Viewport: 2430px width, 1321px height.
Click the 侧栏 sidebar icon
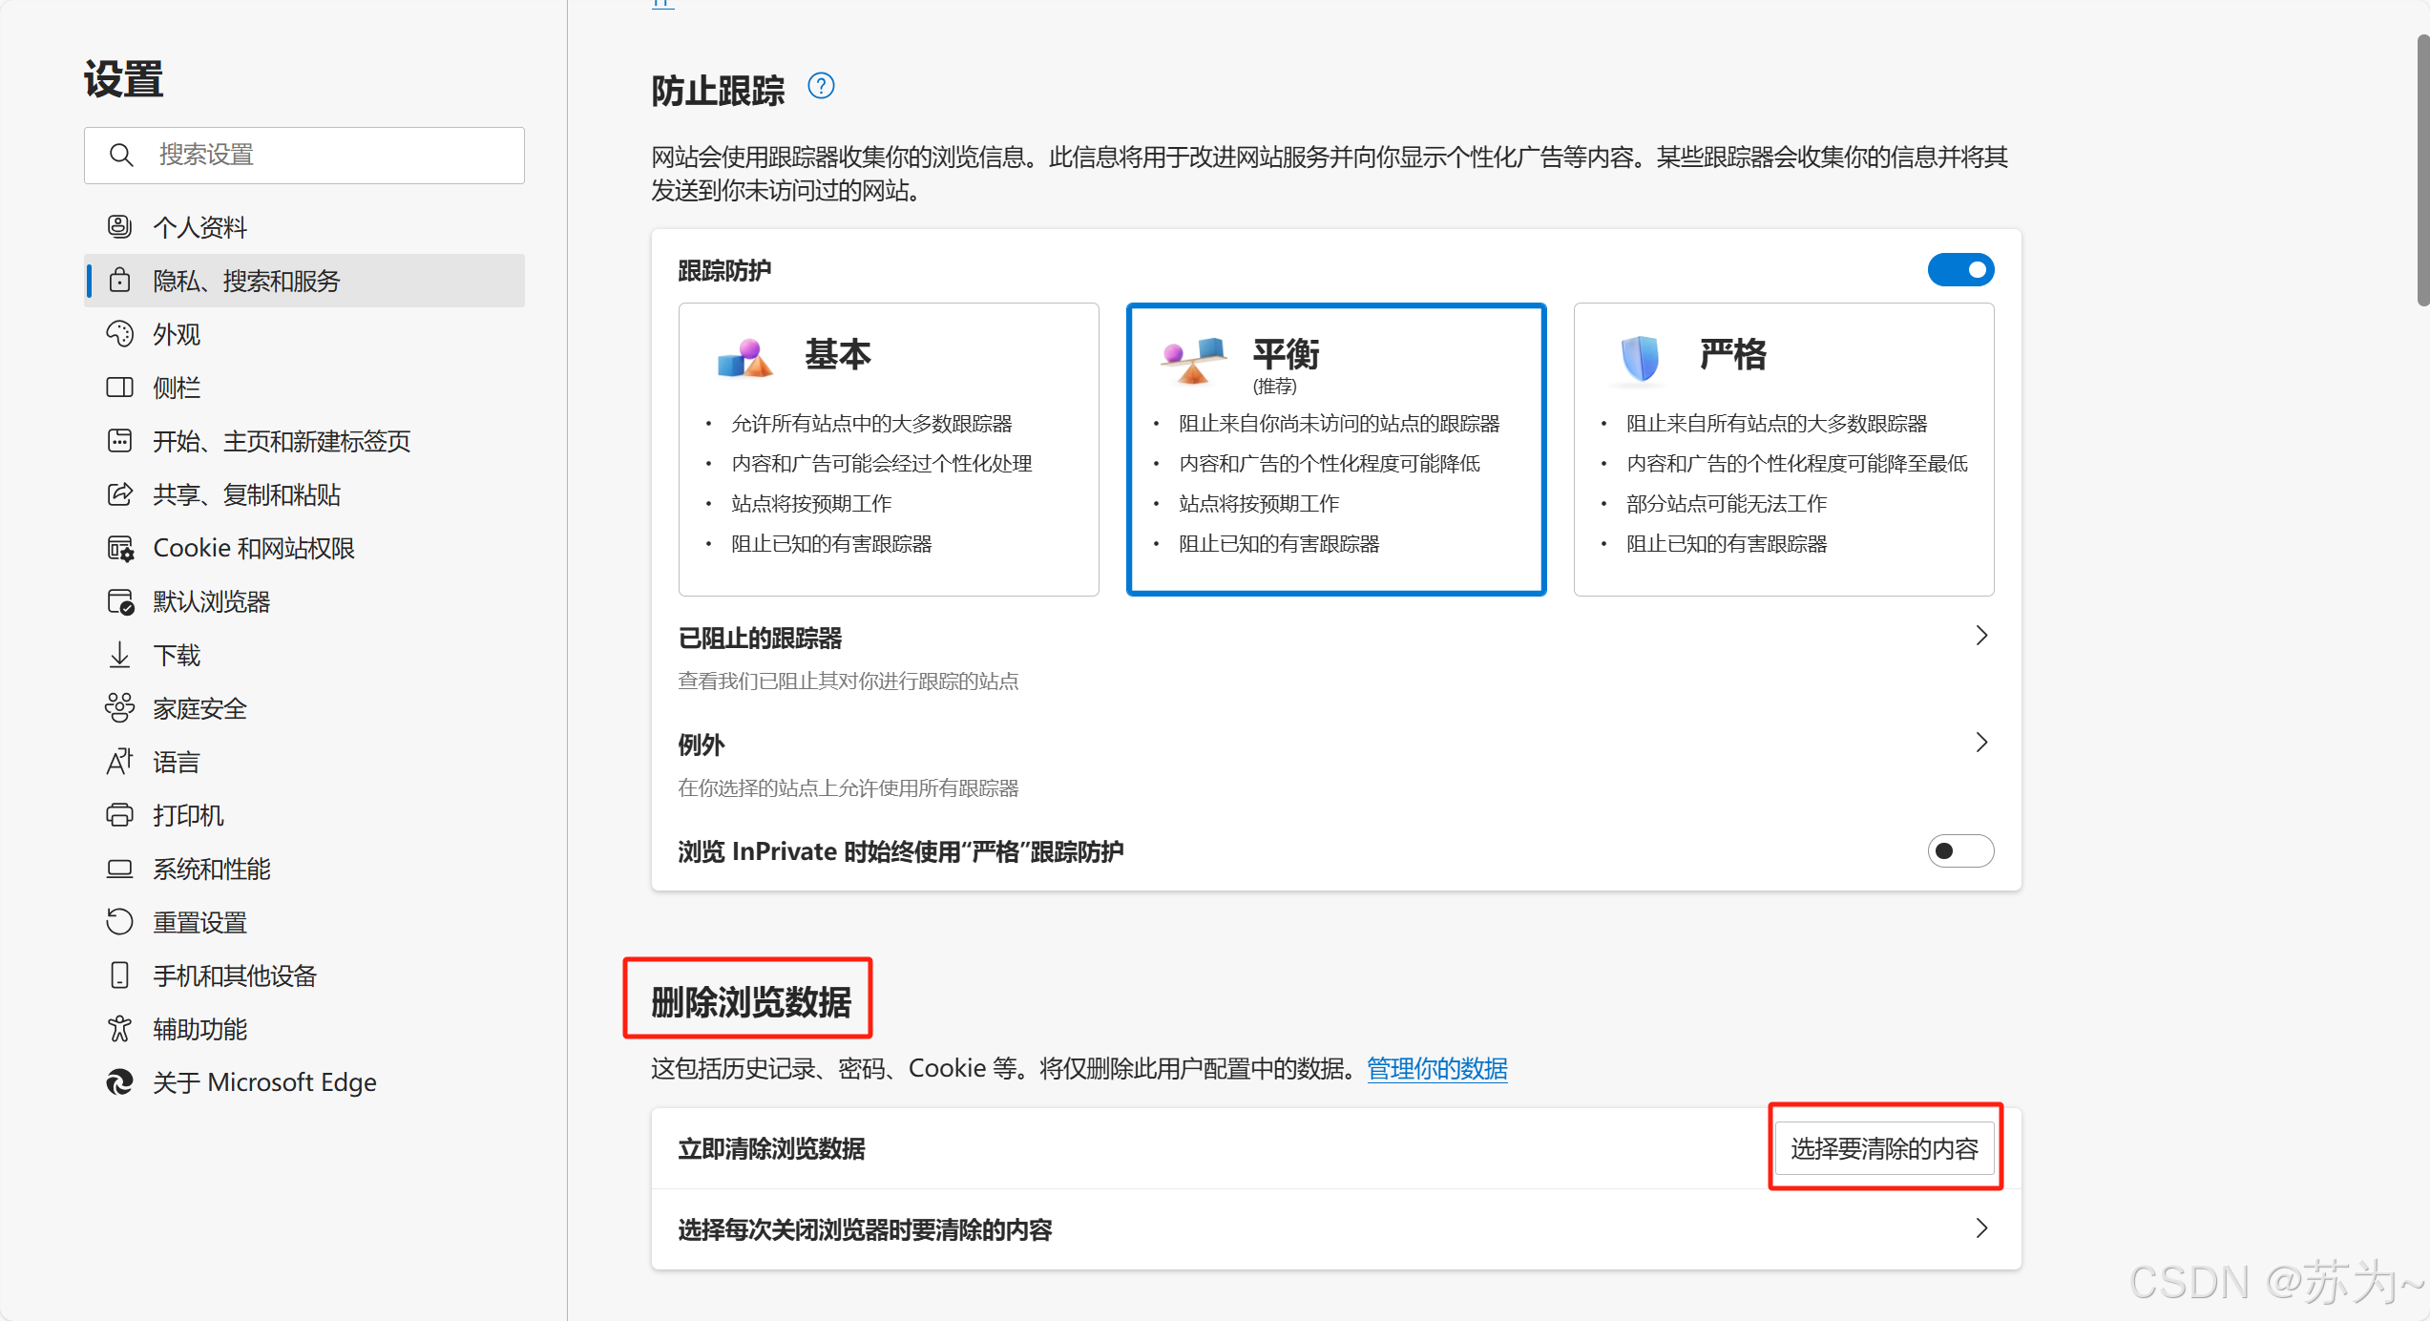tap(119, 388)
